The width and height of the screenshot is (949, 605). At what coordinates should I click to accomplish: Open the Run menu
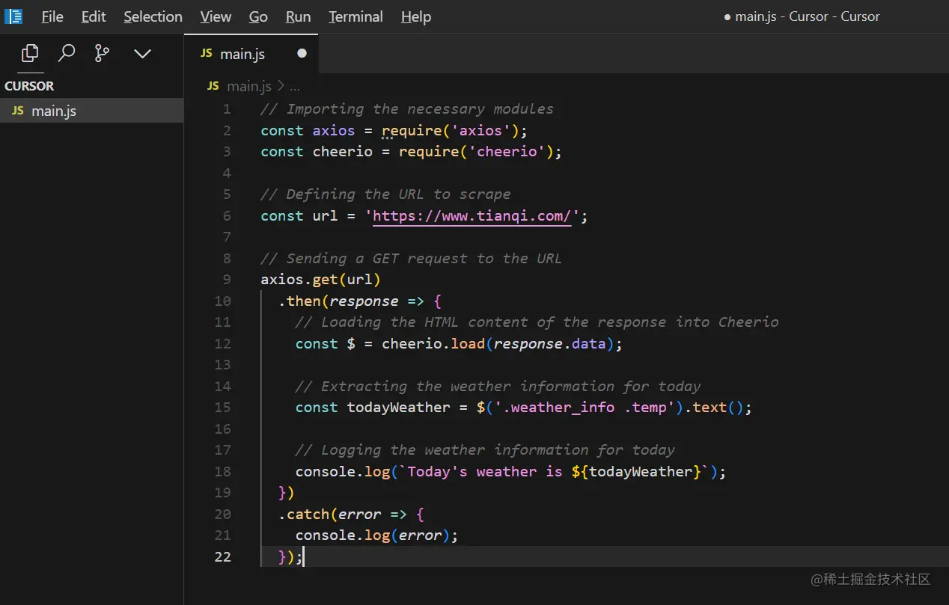pyautogui.click(x=298, y=16)
